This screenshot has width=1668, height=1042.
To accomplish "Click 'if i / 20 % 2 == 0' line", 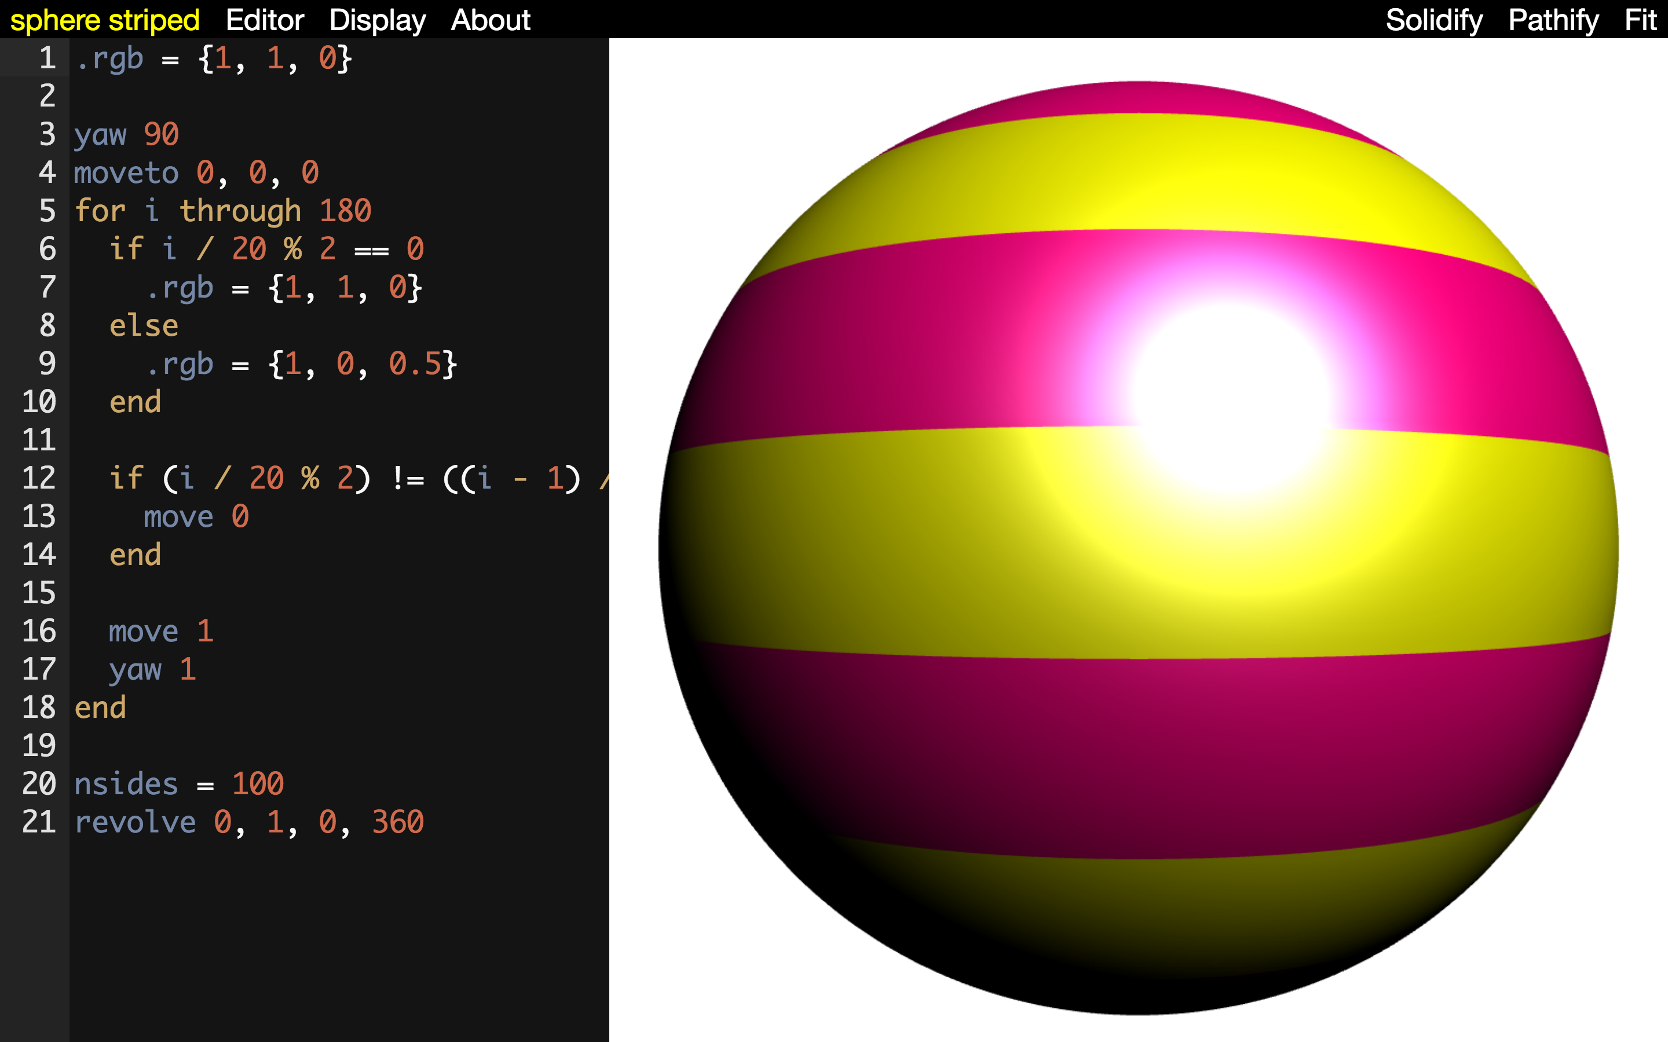I will (267, 249).
